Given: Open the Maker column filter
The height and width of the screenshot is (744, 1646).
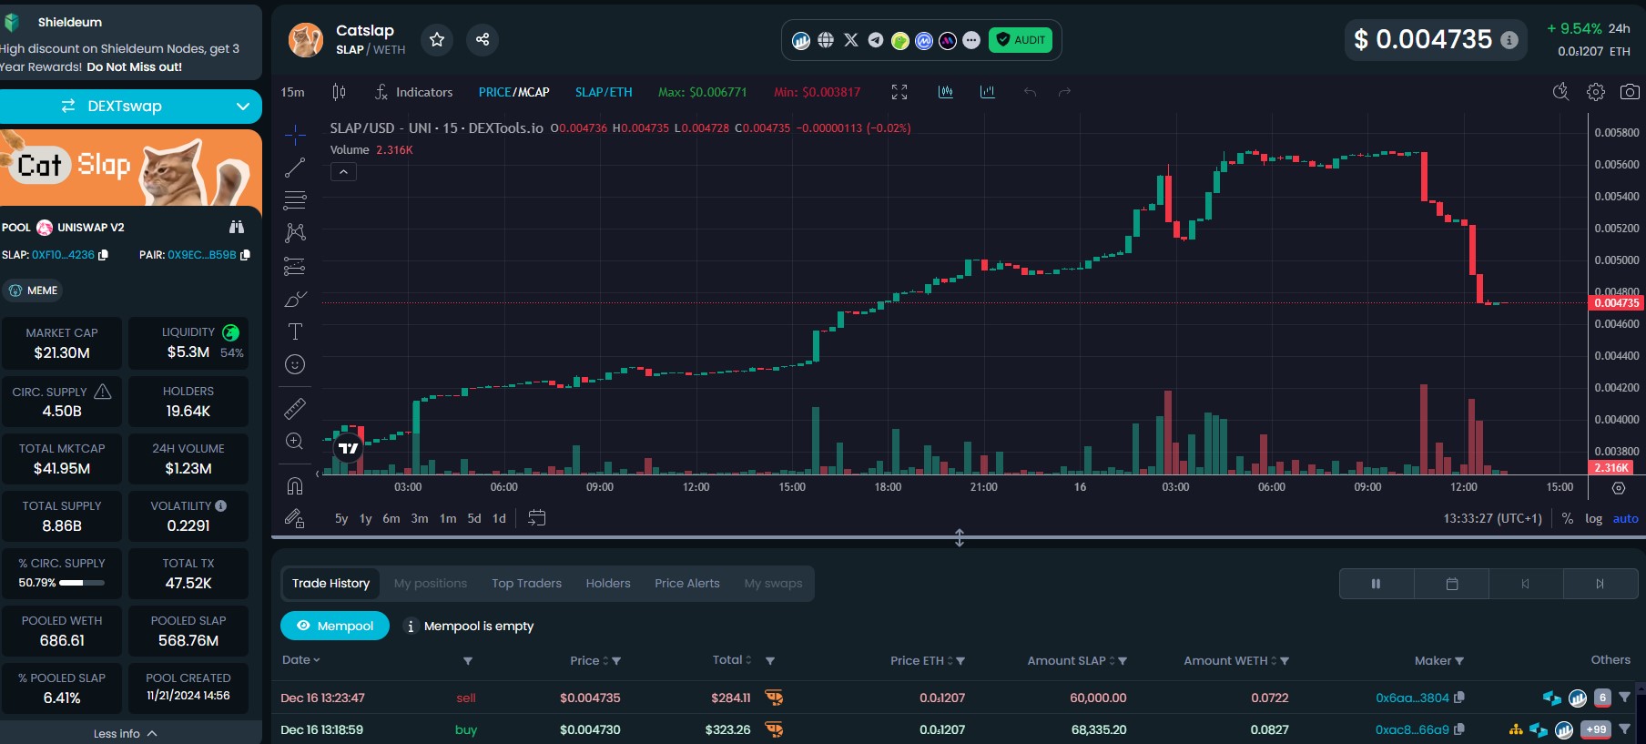Looking at the screenshot, I should [x=1459, y=661].
